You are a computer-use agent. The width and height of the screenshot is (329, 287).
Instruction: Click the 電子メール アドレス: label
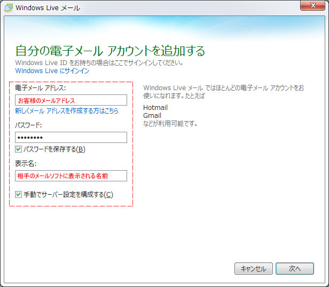pos(40,88)
